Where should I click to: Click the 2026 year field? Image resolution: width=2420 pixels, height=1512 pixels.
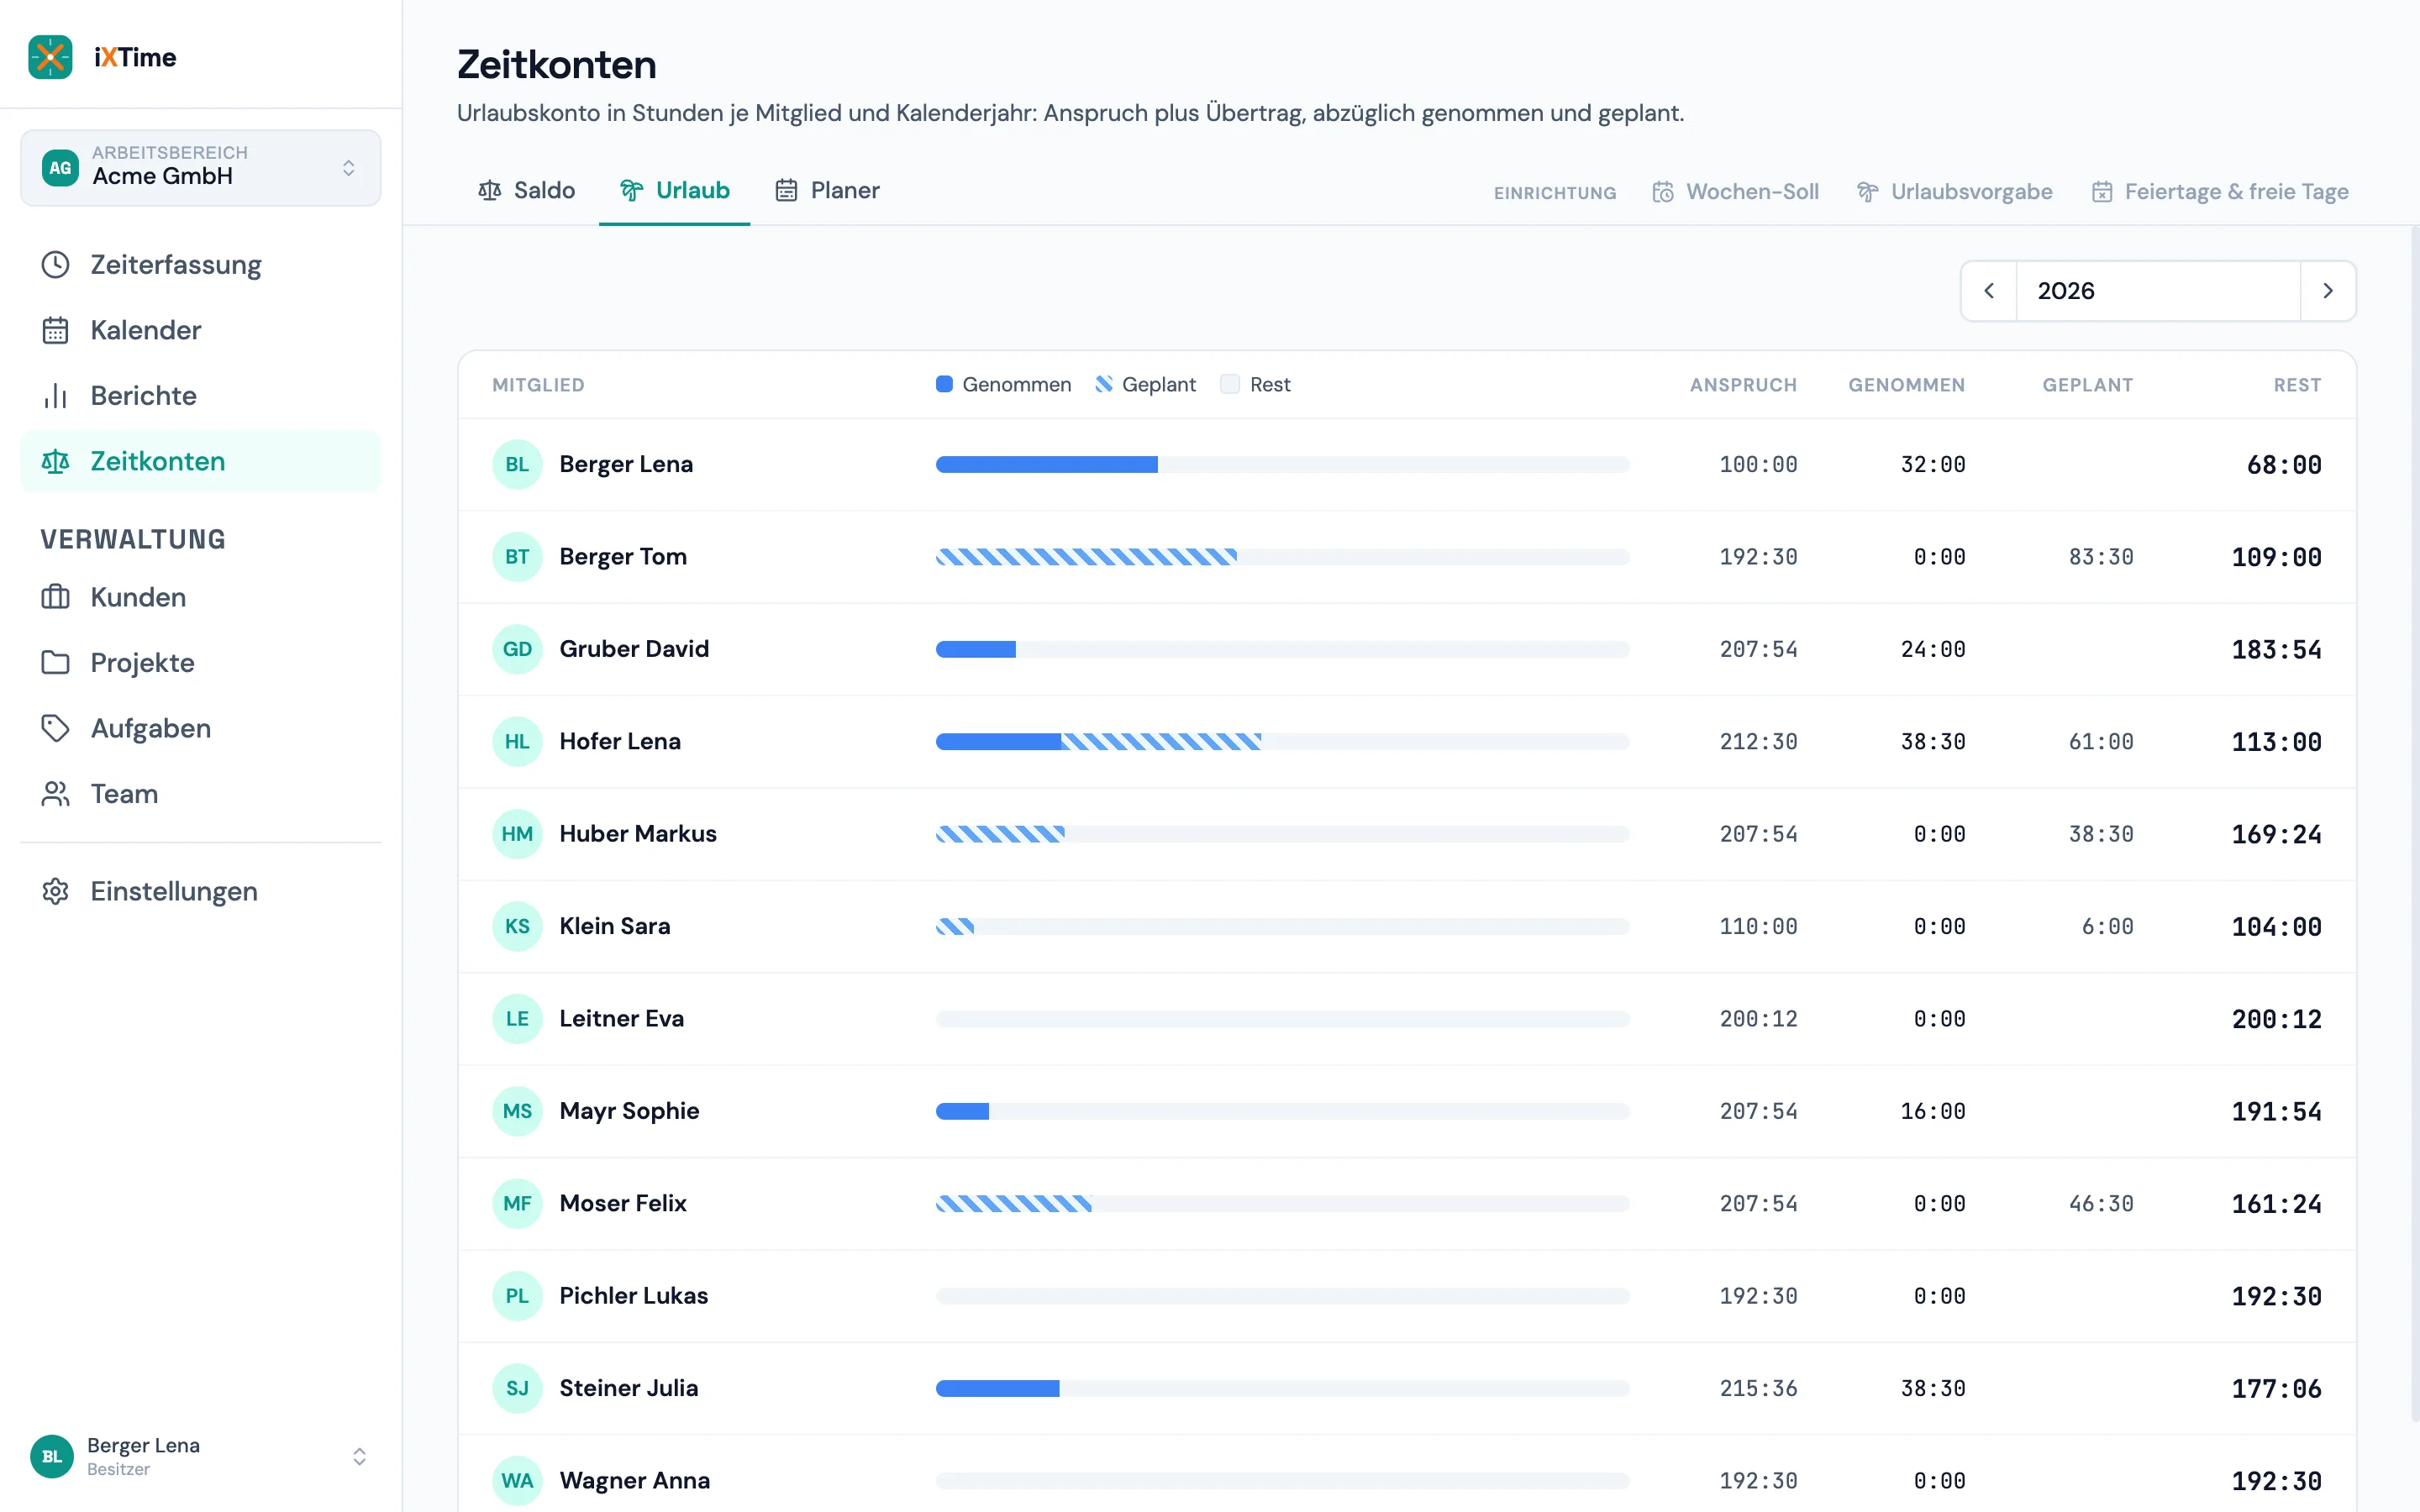(2158, 291)
